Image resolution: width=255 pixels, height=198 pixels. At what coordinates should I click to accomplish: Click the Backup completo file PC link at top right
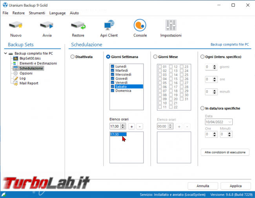click(x=229, y=44)
